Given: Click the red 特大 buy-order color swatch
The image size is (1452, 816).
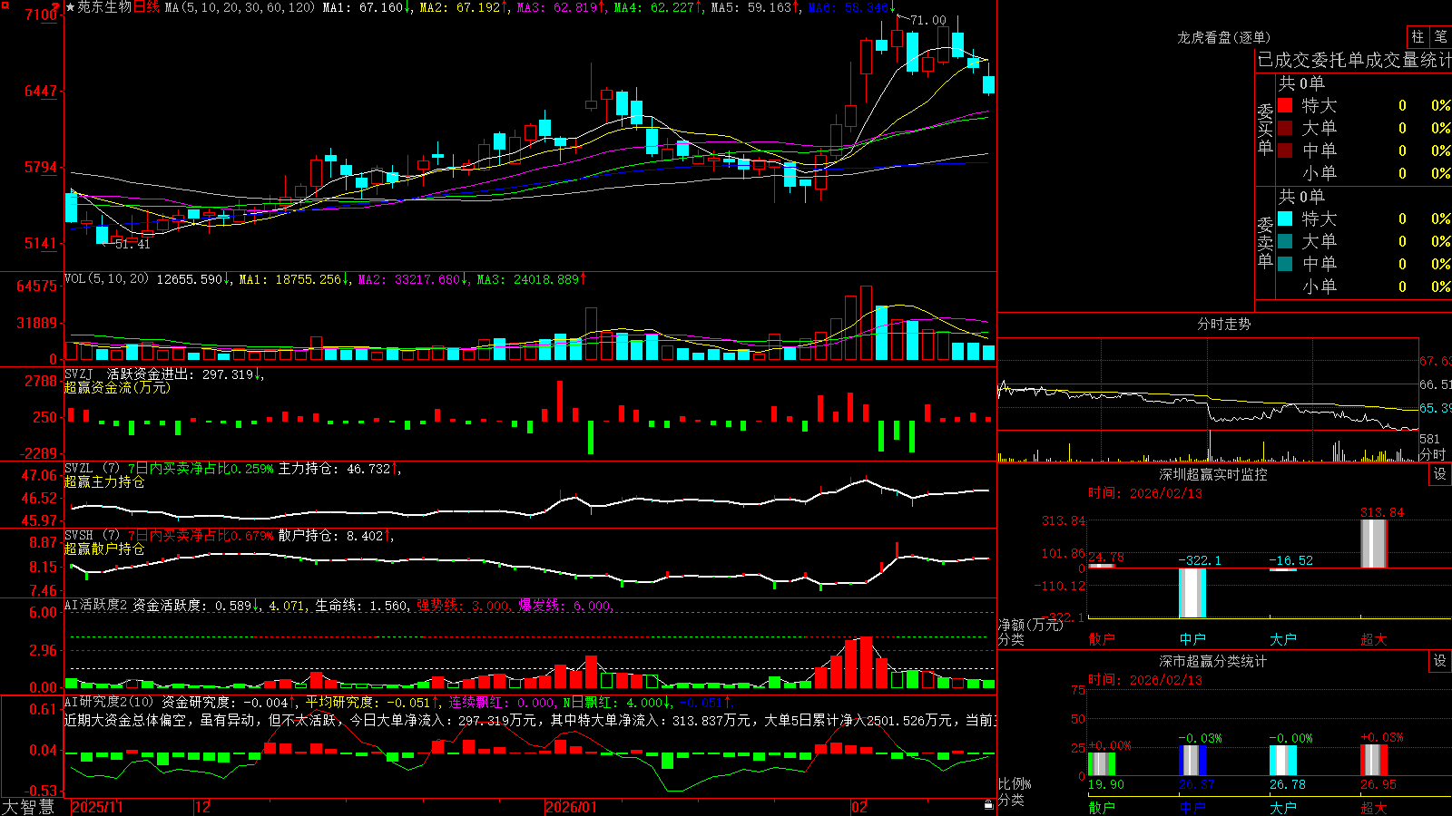Looking at the screenshot, I should (1285, 105).
